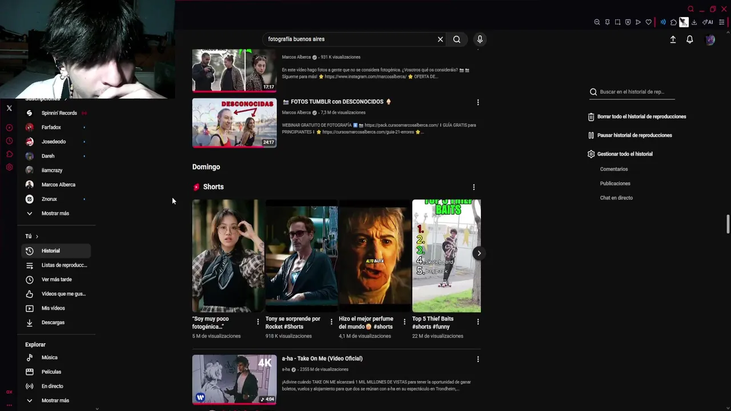Open Listas de reproducción in sidebar
Viewport: 731px width, 411px height.
[x=56, y=265]
